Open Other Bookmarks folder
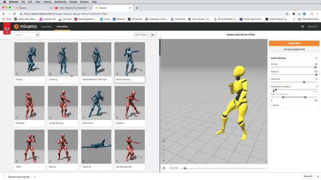 pos(308,19)
